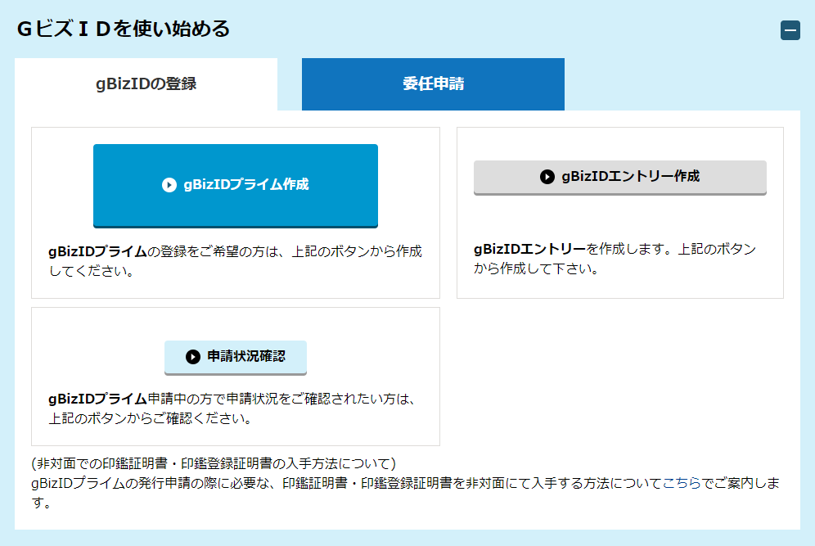Viewport: 815px width, 546px height.
Task: Click the play arrow icon on gBizIDエントリー作成 button
Action: click(546, 178)
